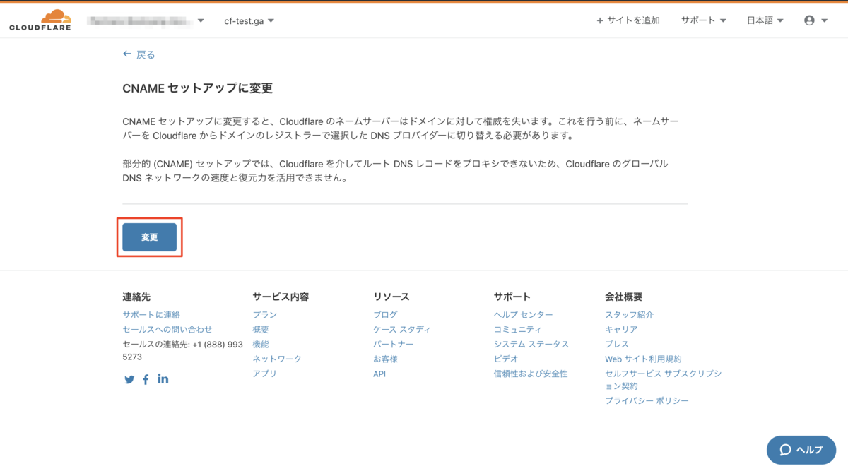Screen dimensions: 848x471
Task: Open the user account avatar menu
Action: click(x=815, y=20)
